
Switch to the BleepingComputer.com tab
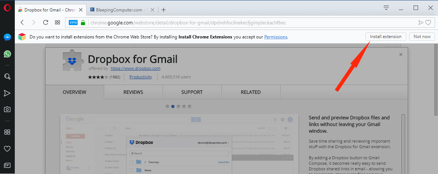click(122, 10)
